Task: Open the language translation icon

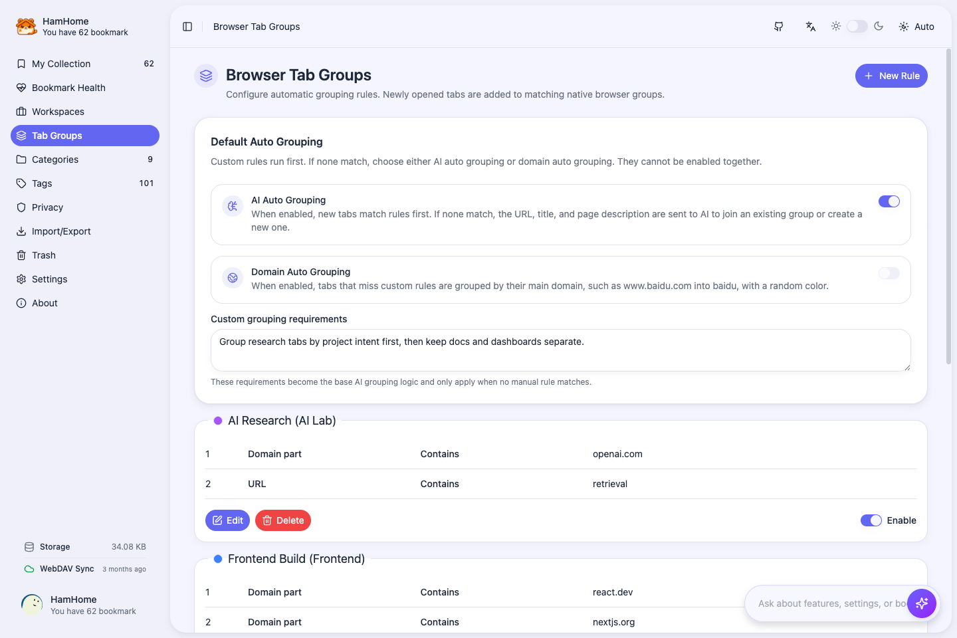Action: (811, 27)
